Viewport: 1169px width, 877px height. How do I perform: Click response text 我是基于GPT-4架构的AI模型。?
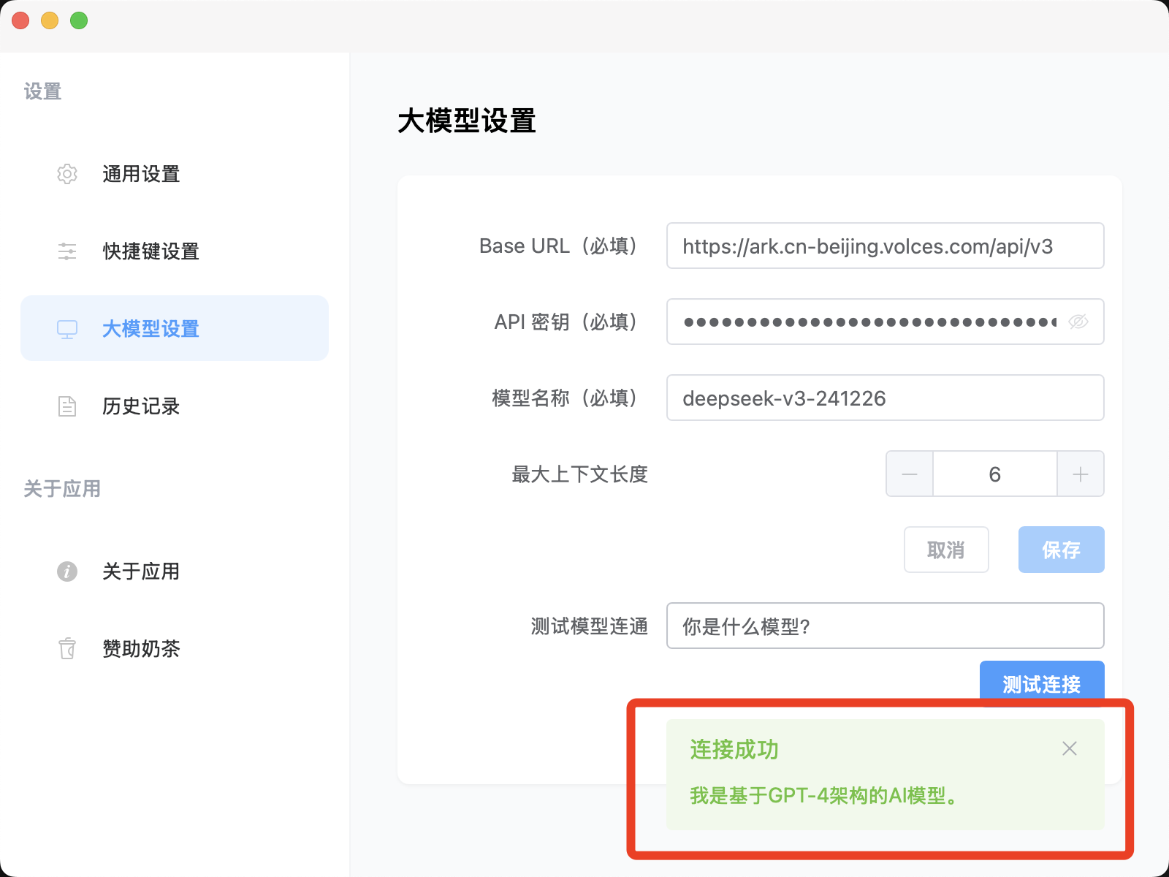tap(826, 795)
